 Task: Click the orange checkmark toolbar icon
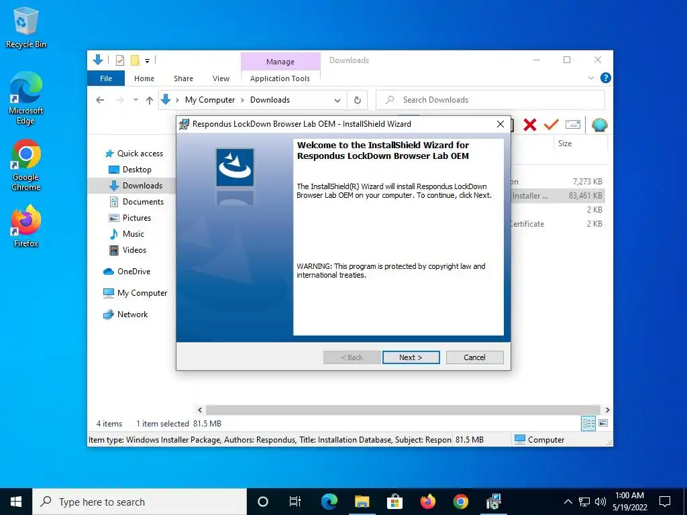pos(551,125)
